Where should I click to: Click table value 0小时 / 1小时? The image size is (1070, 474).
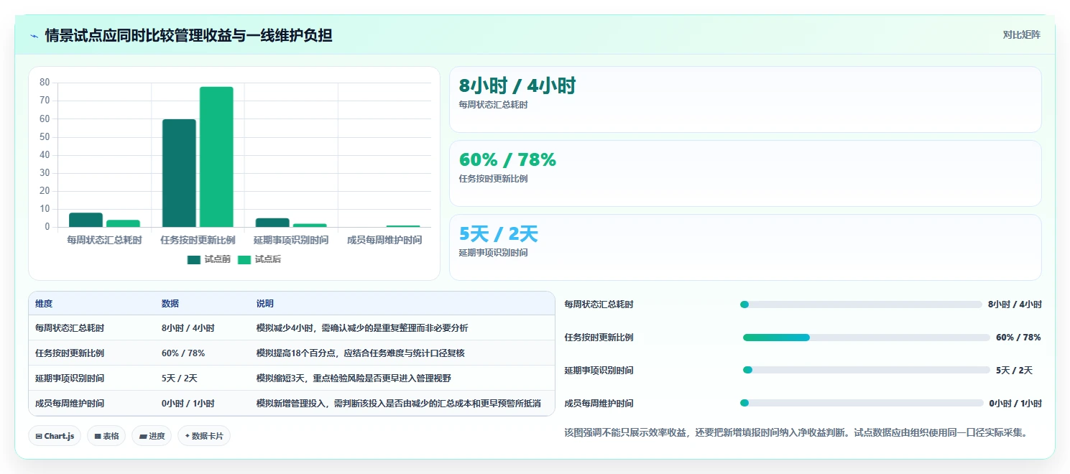[188, 404]
